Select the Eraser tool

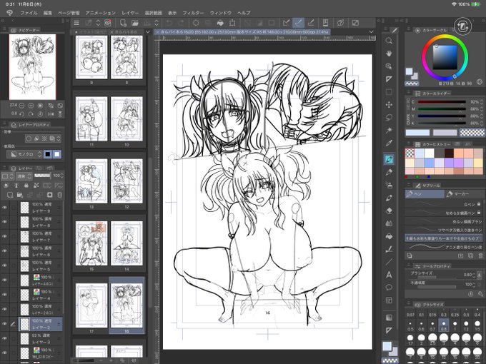389,211
